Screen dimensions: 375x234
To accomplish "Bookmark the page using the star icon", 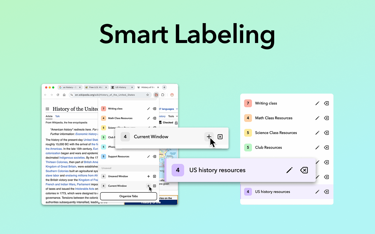I will pyautogui.click(x=148, y=95).
